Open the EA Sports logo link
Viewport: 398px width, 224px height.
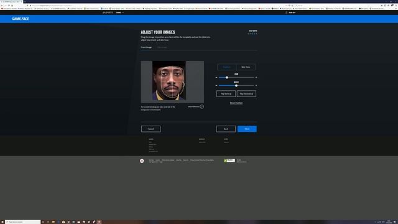(x=108, y=12)
